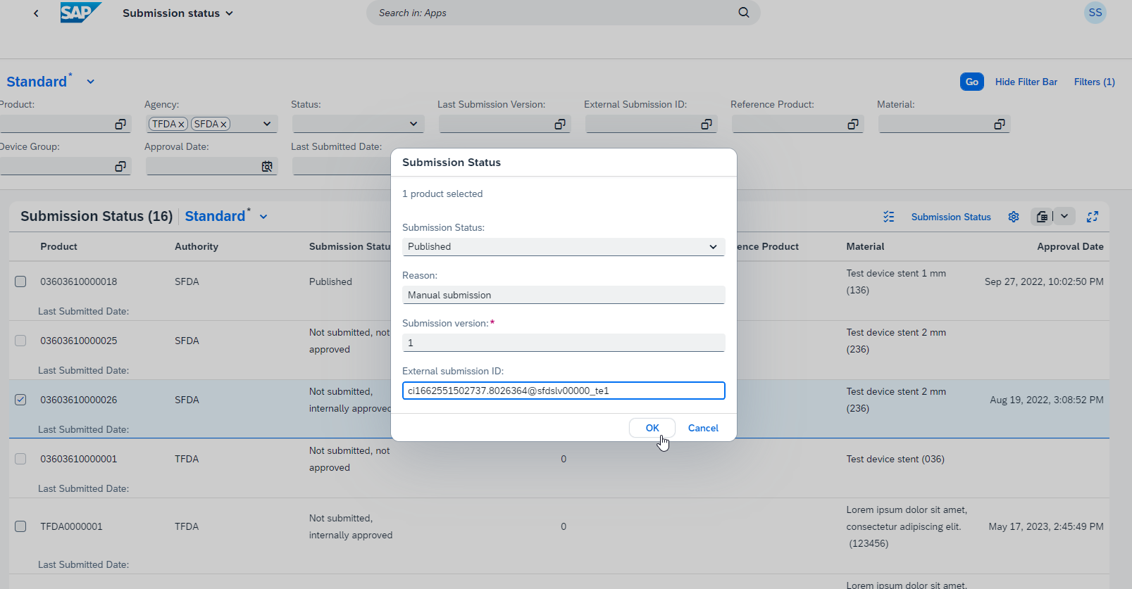Select row checkbox for 03603610000025
This screenshot has height=589, width=1132.
point(20,341)
